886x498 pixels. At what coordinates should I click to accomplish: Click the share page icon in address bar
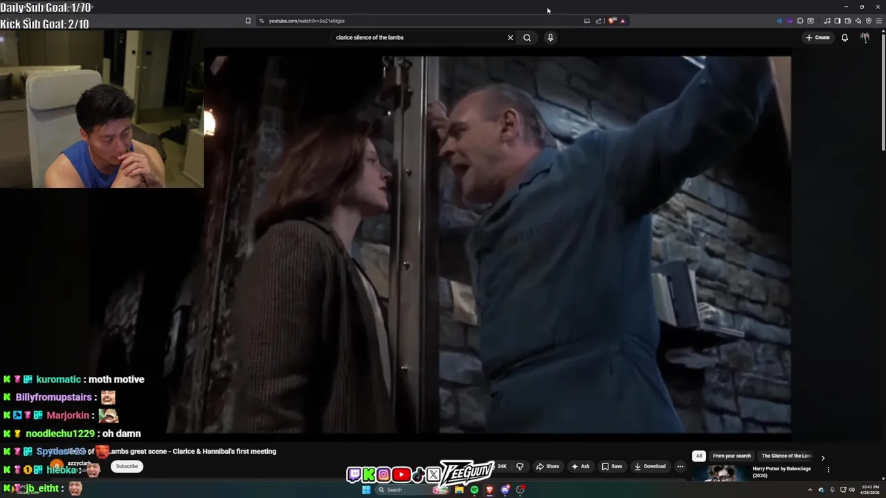pos(598,21)
